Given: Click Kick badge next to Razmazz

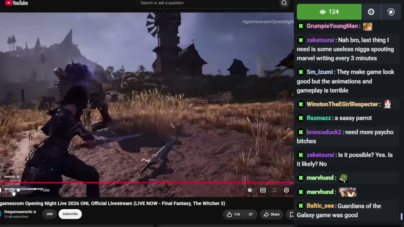Looking at the screenshot, I should coord(301,118).
